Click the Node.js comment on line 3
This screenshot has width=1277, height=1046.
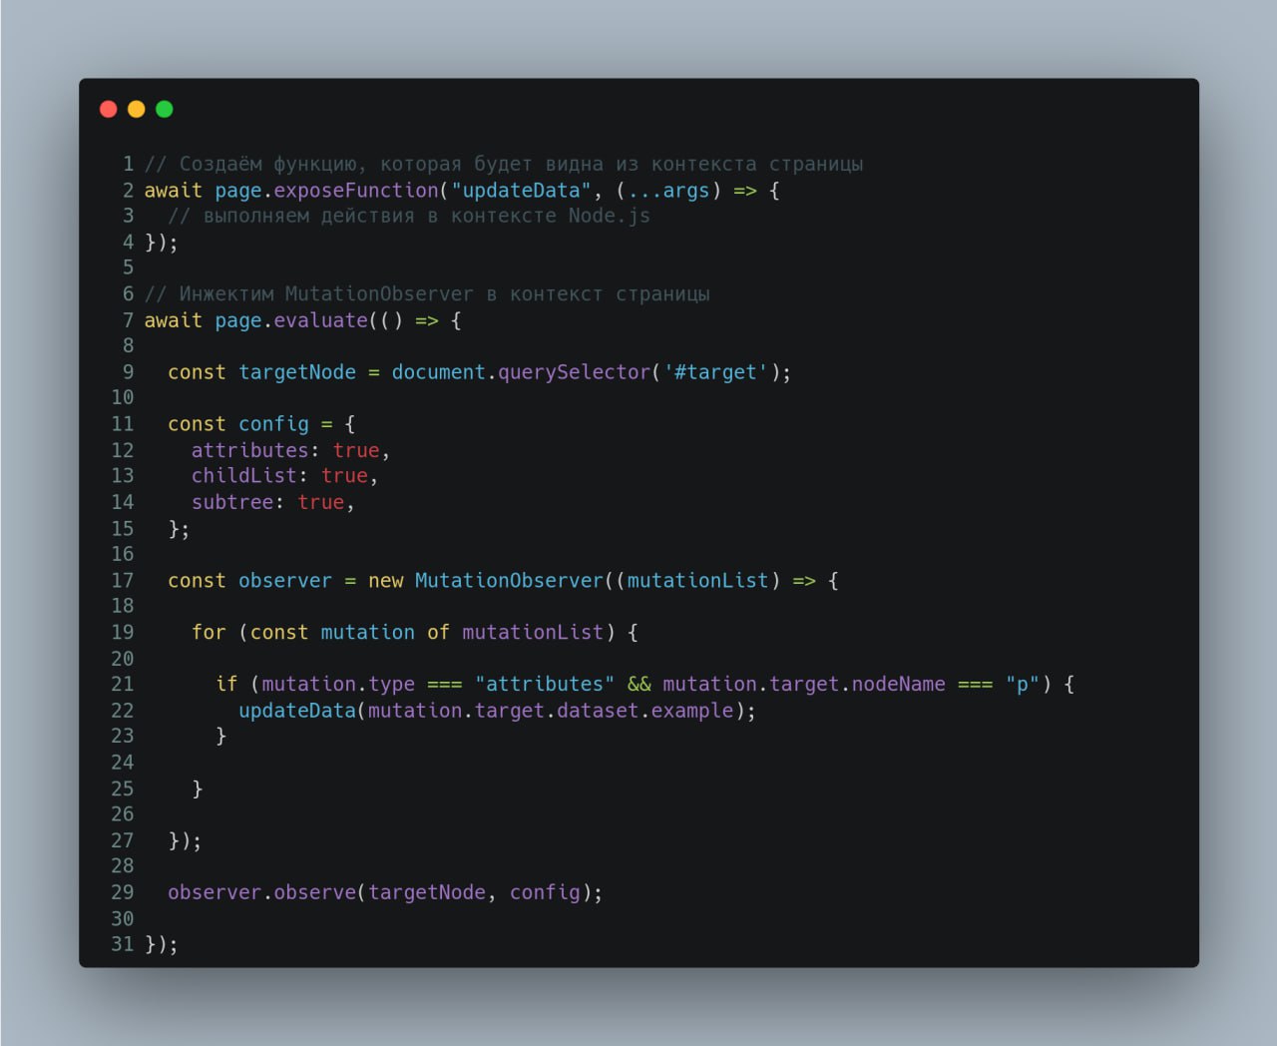click(409, 216)
